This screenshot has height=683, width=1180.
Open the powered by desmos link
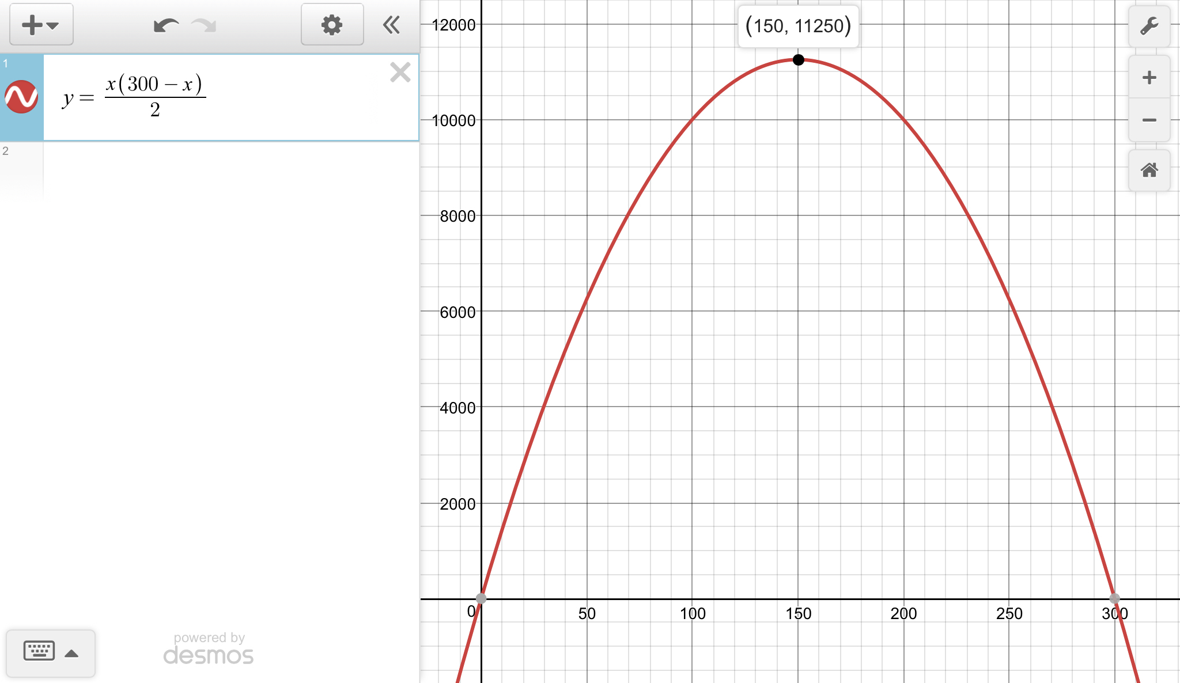click(x=209, y=649)
